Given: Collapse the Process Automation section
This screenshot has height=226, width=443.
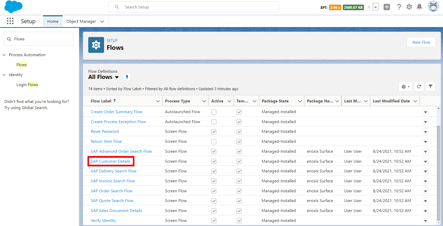Looking at the screenshot, I should (x=4, y=55).
